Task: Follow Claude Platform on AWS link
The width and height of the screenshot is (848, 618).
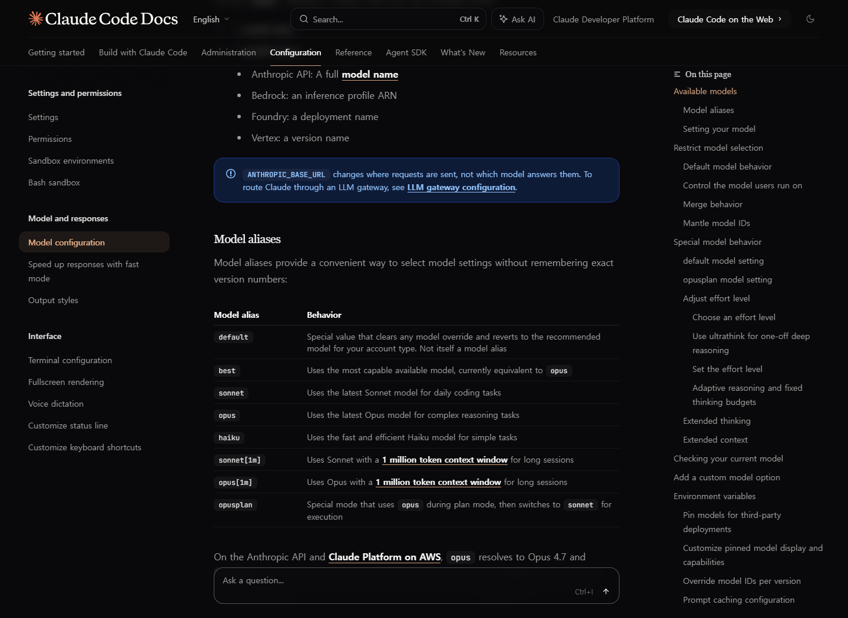Action: click(385, 557)
